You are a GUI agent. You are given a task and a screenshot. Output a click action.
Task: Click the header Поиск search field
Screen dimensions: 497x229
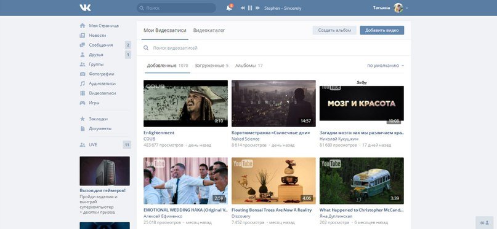click(x=176, y=8)
